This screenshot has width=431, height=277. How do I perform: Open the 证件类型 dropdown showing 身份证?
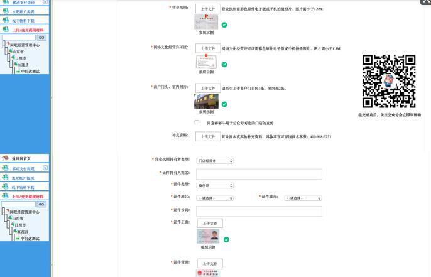pyautogui.click(x=215, y=185)
